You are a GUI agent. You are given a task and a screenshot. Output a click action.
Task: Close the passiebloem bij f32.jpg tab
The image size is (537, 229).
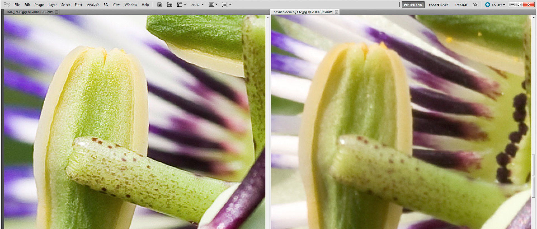tap(336, 12)
